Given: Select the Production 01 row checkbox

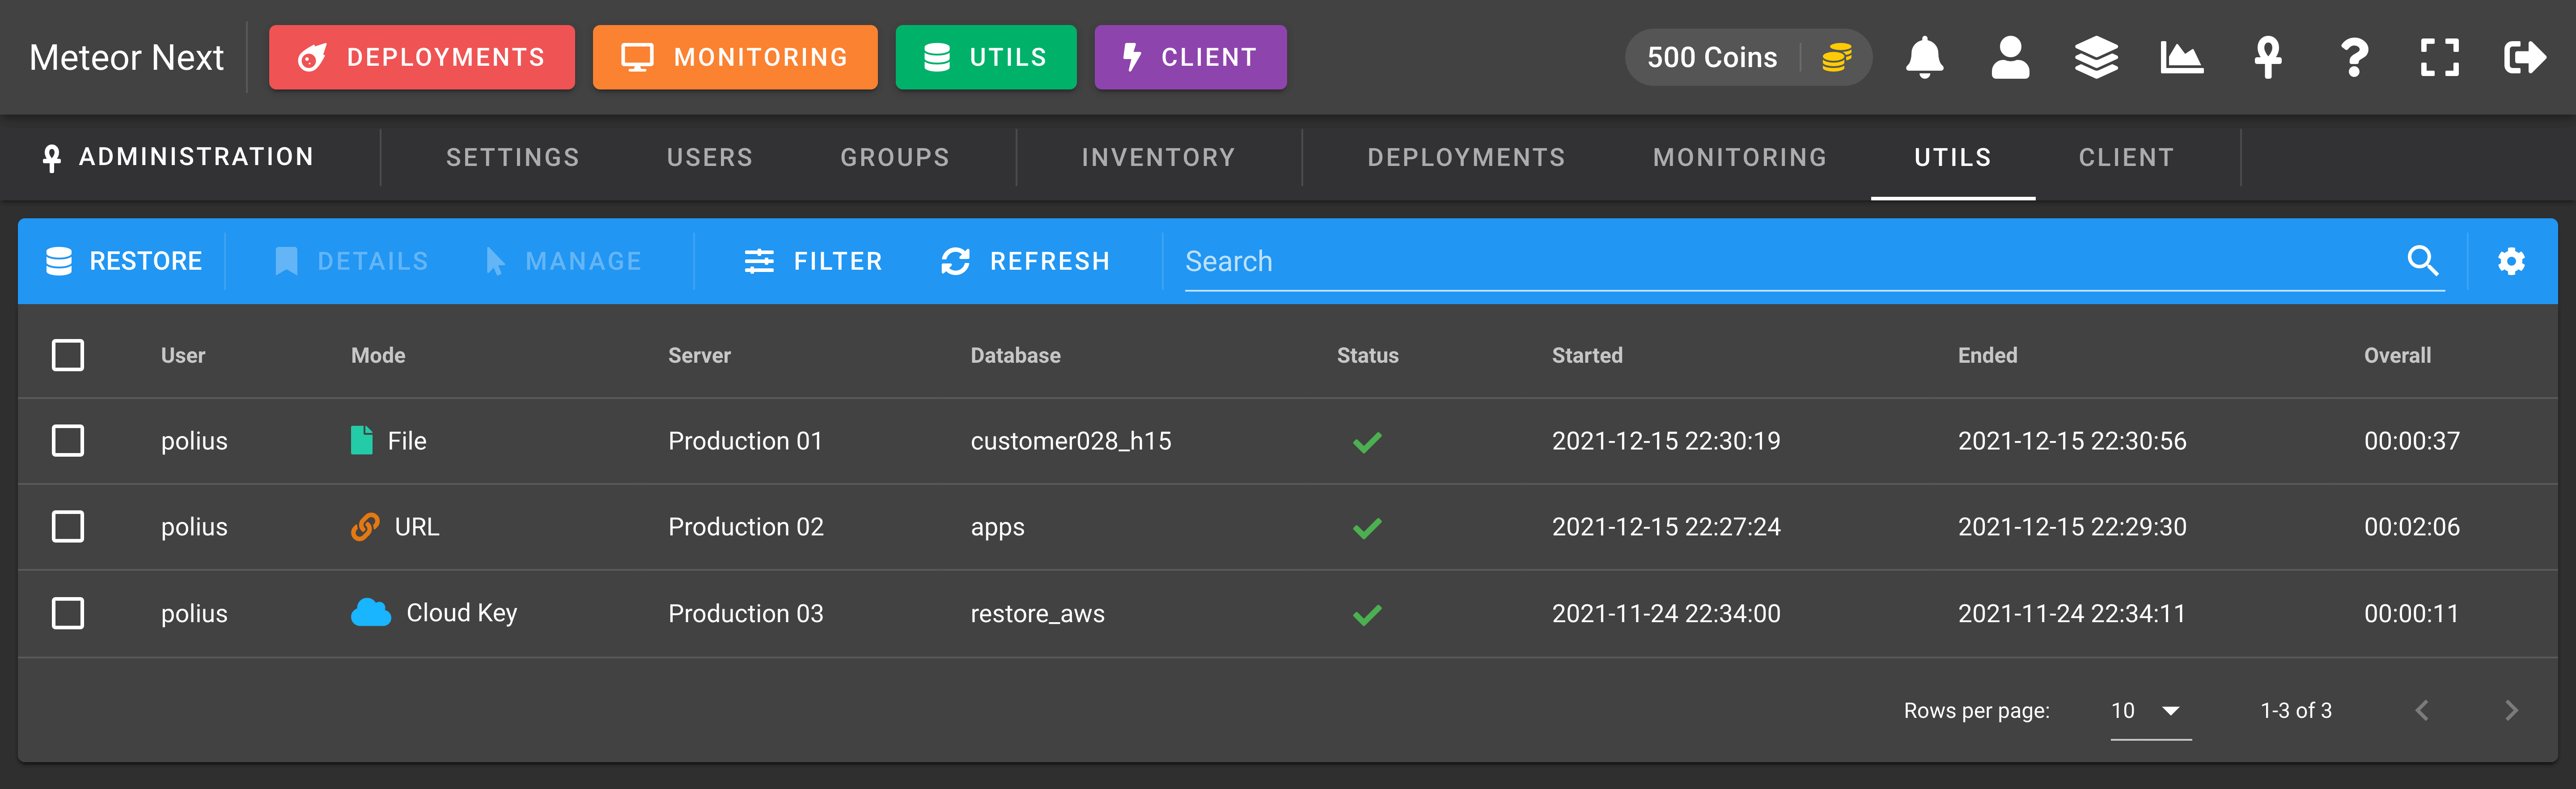Looking at the screenshot, I should tap(68, 440).
